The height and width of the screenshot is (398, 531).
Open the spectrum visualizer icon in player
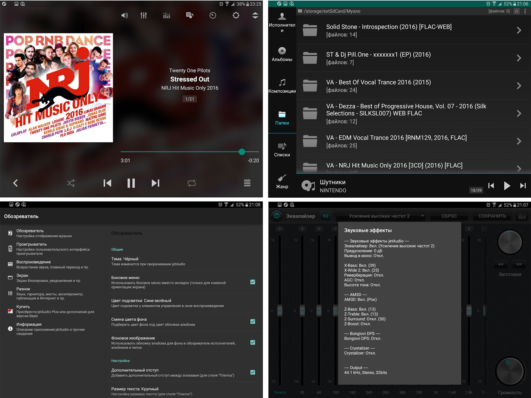pyautogui.click(x=166, y=15)
